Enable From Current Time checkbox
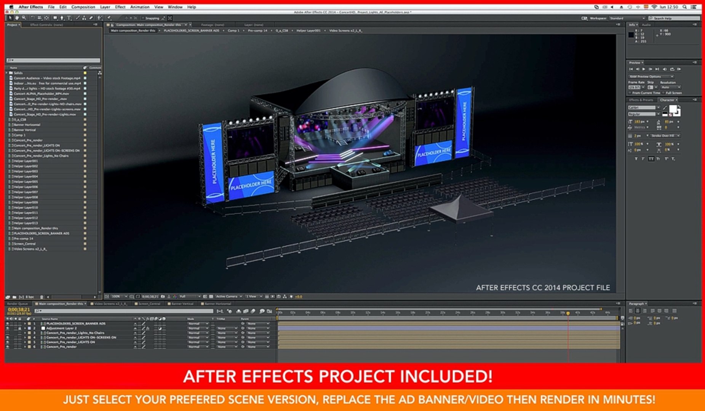The width and height of the screenshot is (705, 411). (630, 93)
